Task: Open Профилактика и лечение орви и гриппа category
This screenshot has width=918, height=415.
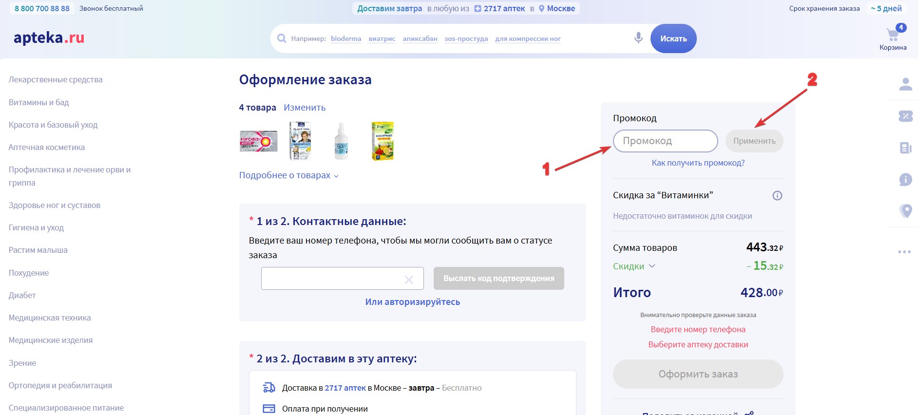Action: tap(70, 176)
